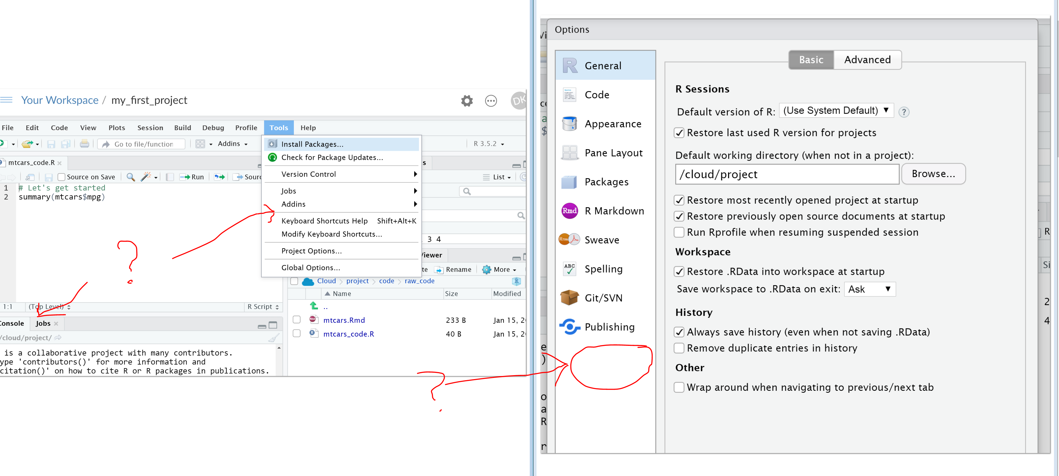
Task: Click the Browse button for working directory
Action: [933, 174]
